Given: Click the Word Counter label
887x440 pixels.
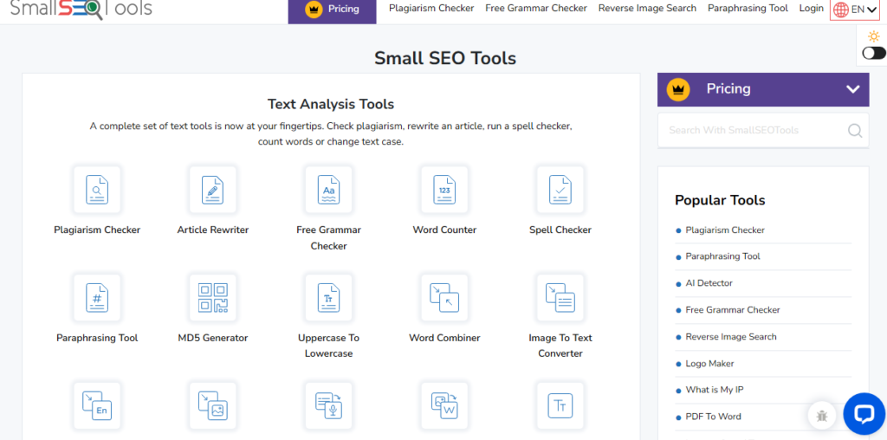Looking at the screenshot, I should coord(444,230).
